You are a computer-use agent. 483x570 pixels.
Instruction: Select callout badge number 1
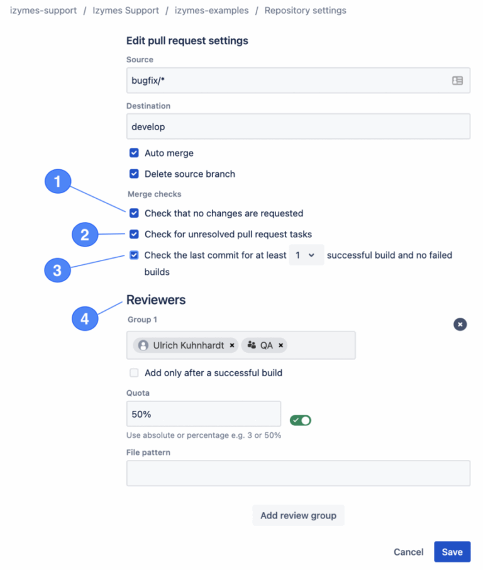[57, 181]
